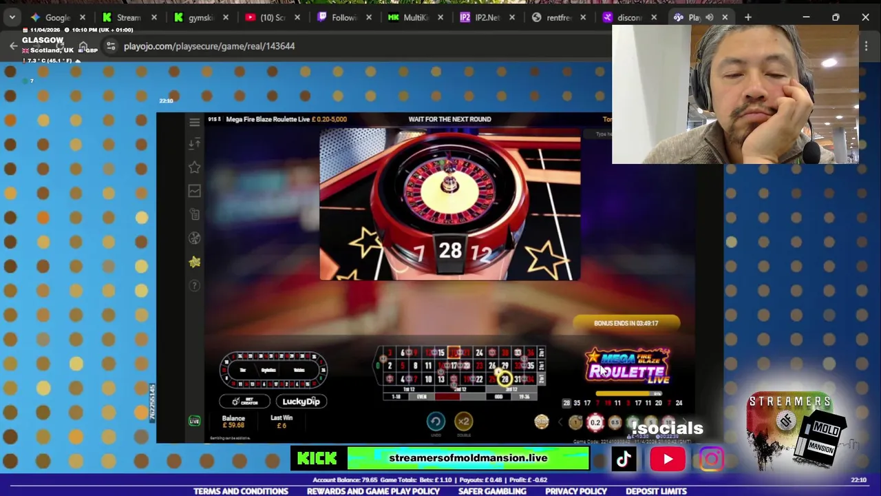Click the racetrack oval betting layout
Viewport: 881px width, 496px height.
click(x=273, y=370)
